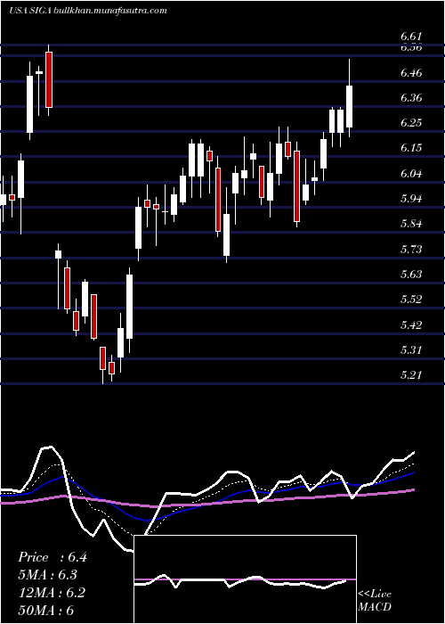Click inside the MACD inset chart box
Screen dimensions: 445x624
(x=245, y=579)
